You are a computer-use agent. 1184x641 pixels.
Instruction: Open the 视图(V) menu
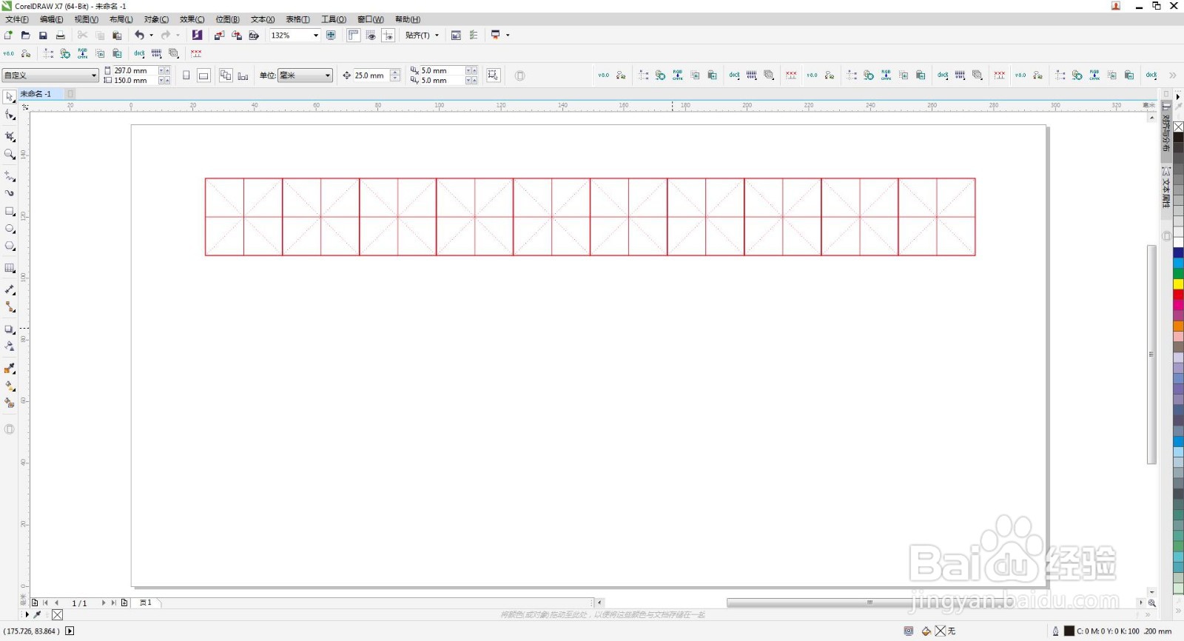(x=86, y=19)
